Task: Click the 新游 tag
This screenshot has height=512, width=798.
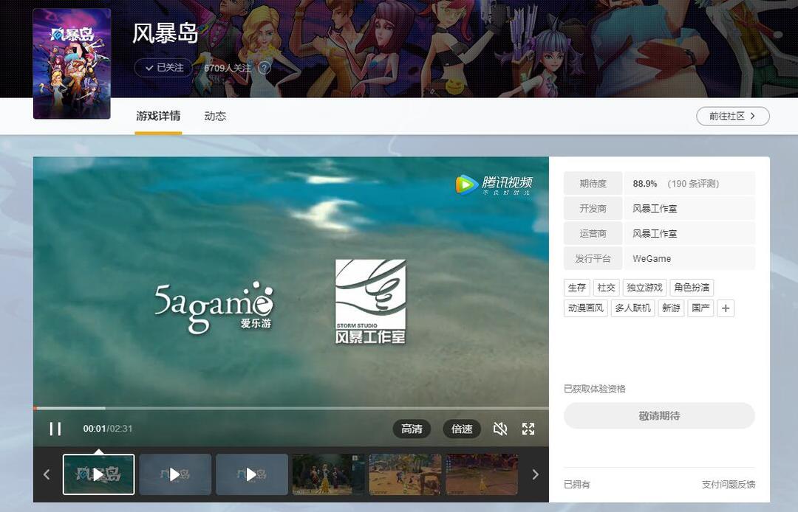Action: pos(671,308)
